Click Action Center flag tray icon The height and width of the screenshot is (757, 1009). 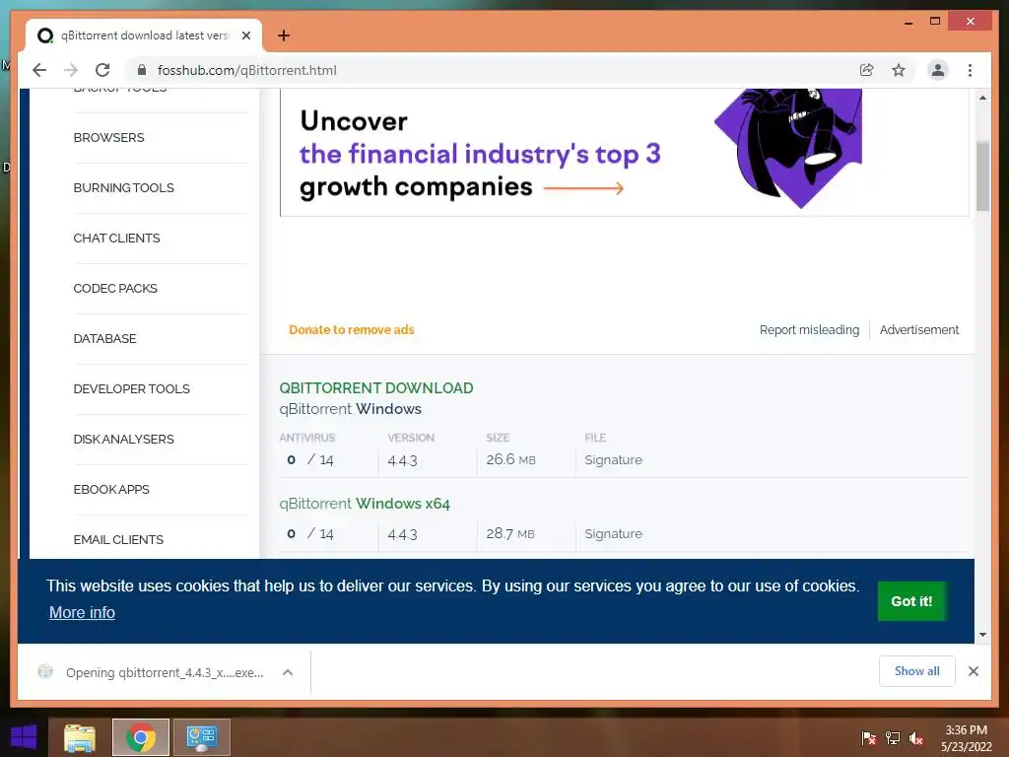point(868,737)
